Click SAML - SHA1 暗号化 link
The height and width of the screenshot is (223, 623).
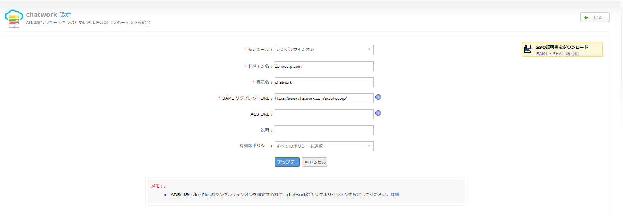click(x=557, y=54)
